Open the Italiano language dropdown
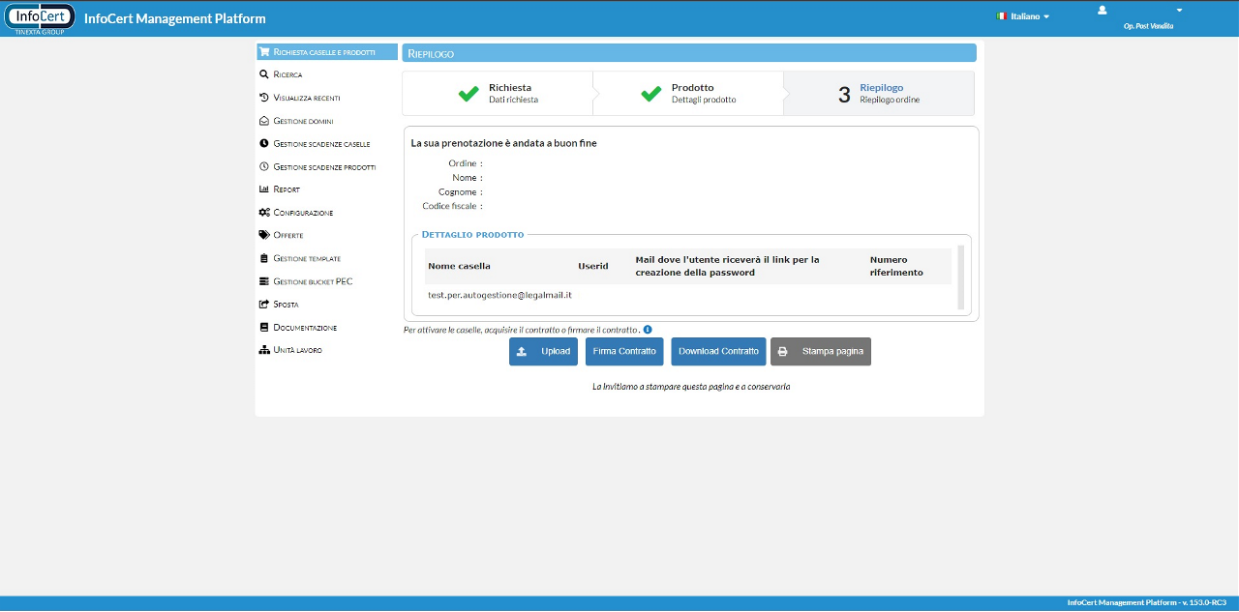1239x612 pixels. pos(1023,16)
